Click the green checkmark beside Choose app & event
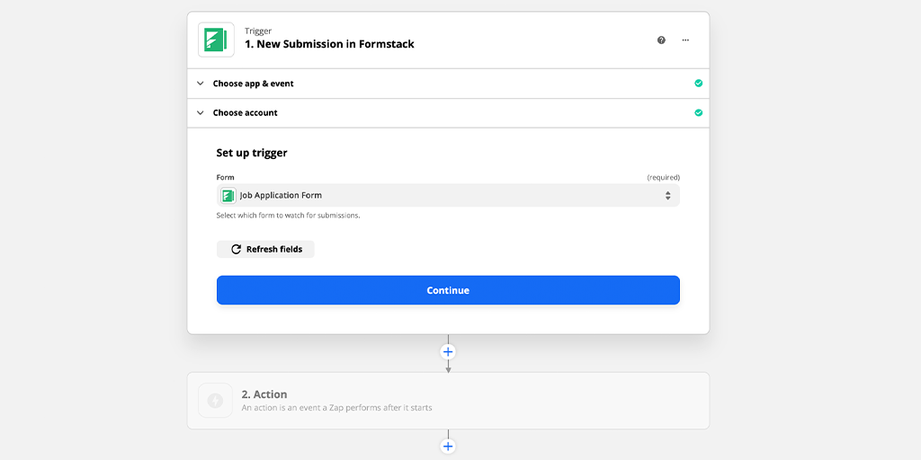Viewport: 921px width, 460px height. pyautogui.click(x=698, y=84)
